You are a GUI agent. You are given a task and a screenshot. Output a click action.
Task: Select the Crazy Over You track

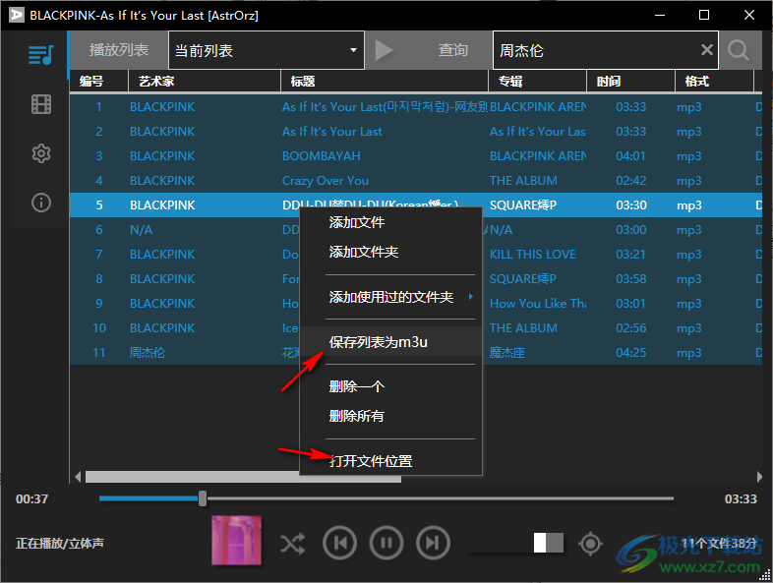[416, 180]
